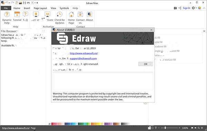Save the document with floppy icon

coord(24,3)
